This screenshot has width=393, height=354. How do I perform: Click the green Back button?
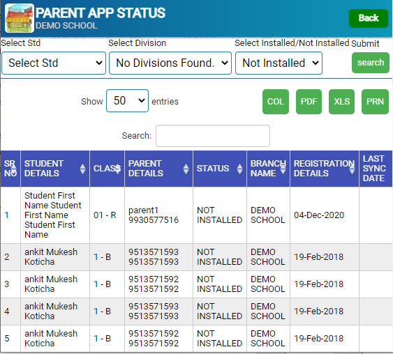(x=369, y=18)
